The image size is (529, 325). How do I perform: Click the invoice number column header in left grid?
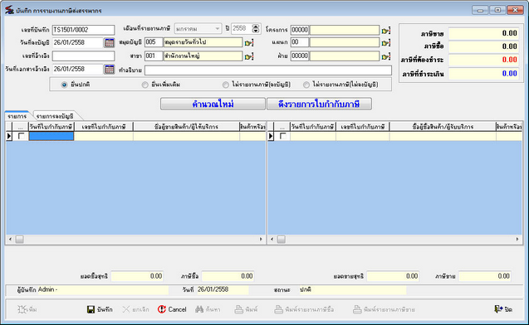click(104, 127)
